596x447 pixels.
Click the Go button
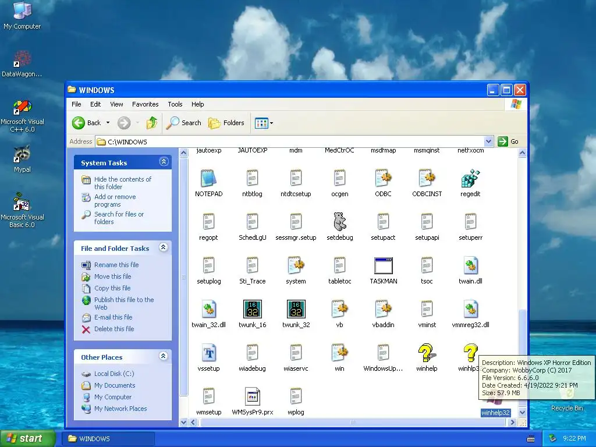(x=509, y=141)
